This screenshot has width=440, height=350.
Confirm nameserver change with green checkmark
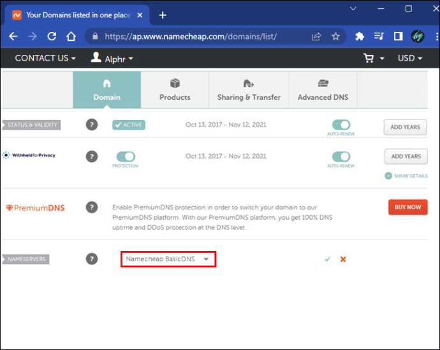point(327,259)
